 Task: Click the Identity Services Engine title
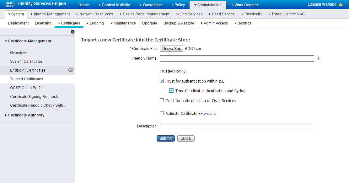(x=42, y=3)
